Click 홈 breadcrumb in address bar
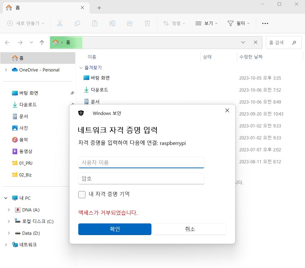Screen dimensions: 305x268 coord(68,42)
